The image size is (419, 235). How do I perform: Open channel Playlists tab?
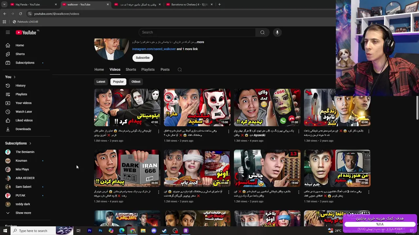(148, 70)
